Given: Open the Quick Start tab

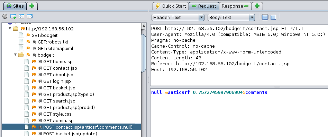Looking at the screenshot, I should tap(171, 6).
